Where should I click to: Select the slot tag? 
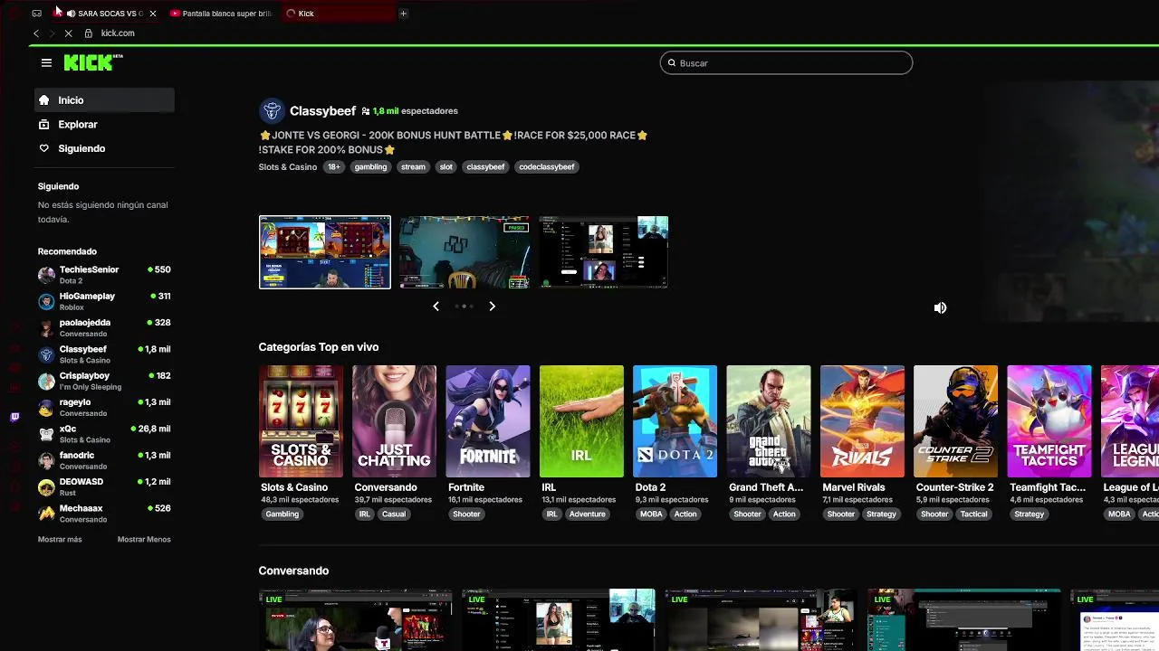[445, 166]
